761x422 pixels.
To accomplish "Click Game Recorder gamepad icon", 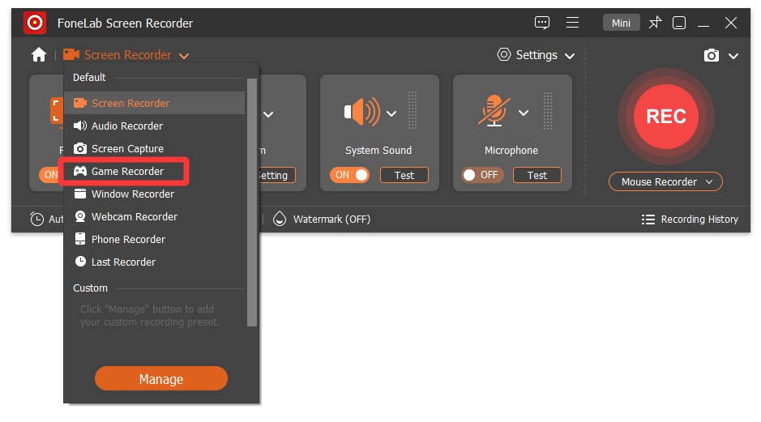I will click(80, 171).
